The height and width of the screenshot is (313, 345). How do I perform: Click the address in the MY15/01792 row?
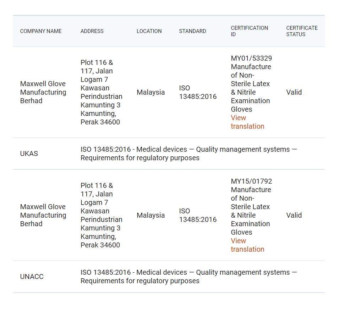point(101,215)
